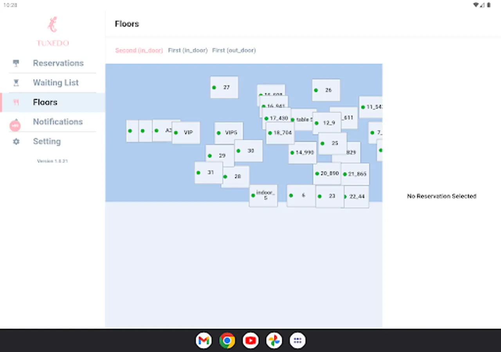Open the First (out_door) floor tab
Image resolution: width=501 pixels, height=352 pixels.
[x=234, y=50]
